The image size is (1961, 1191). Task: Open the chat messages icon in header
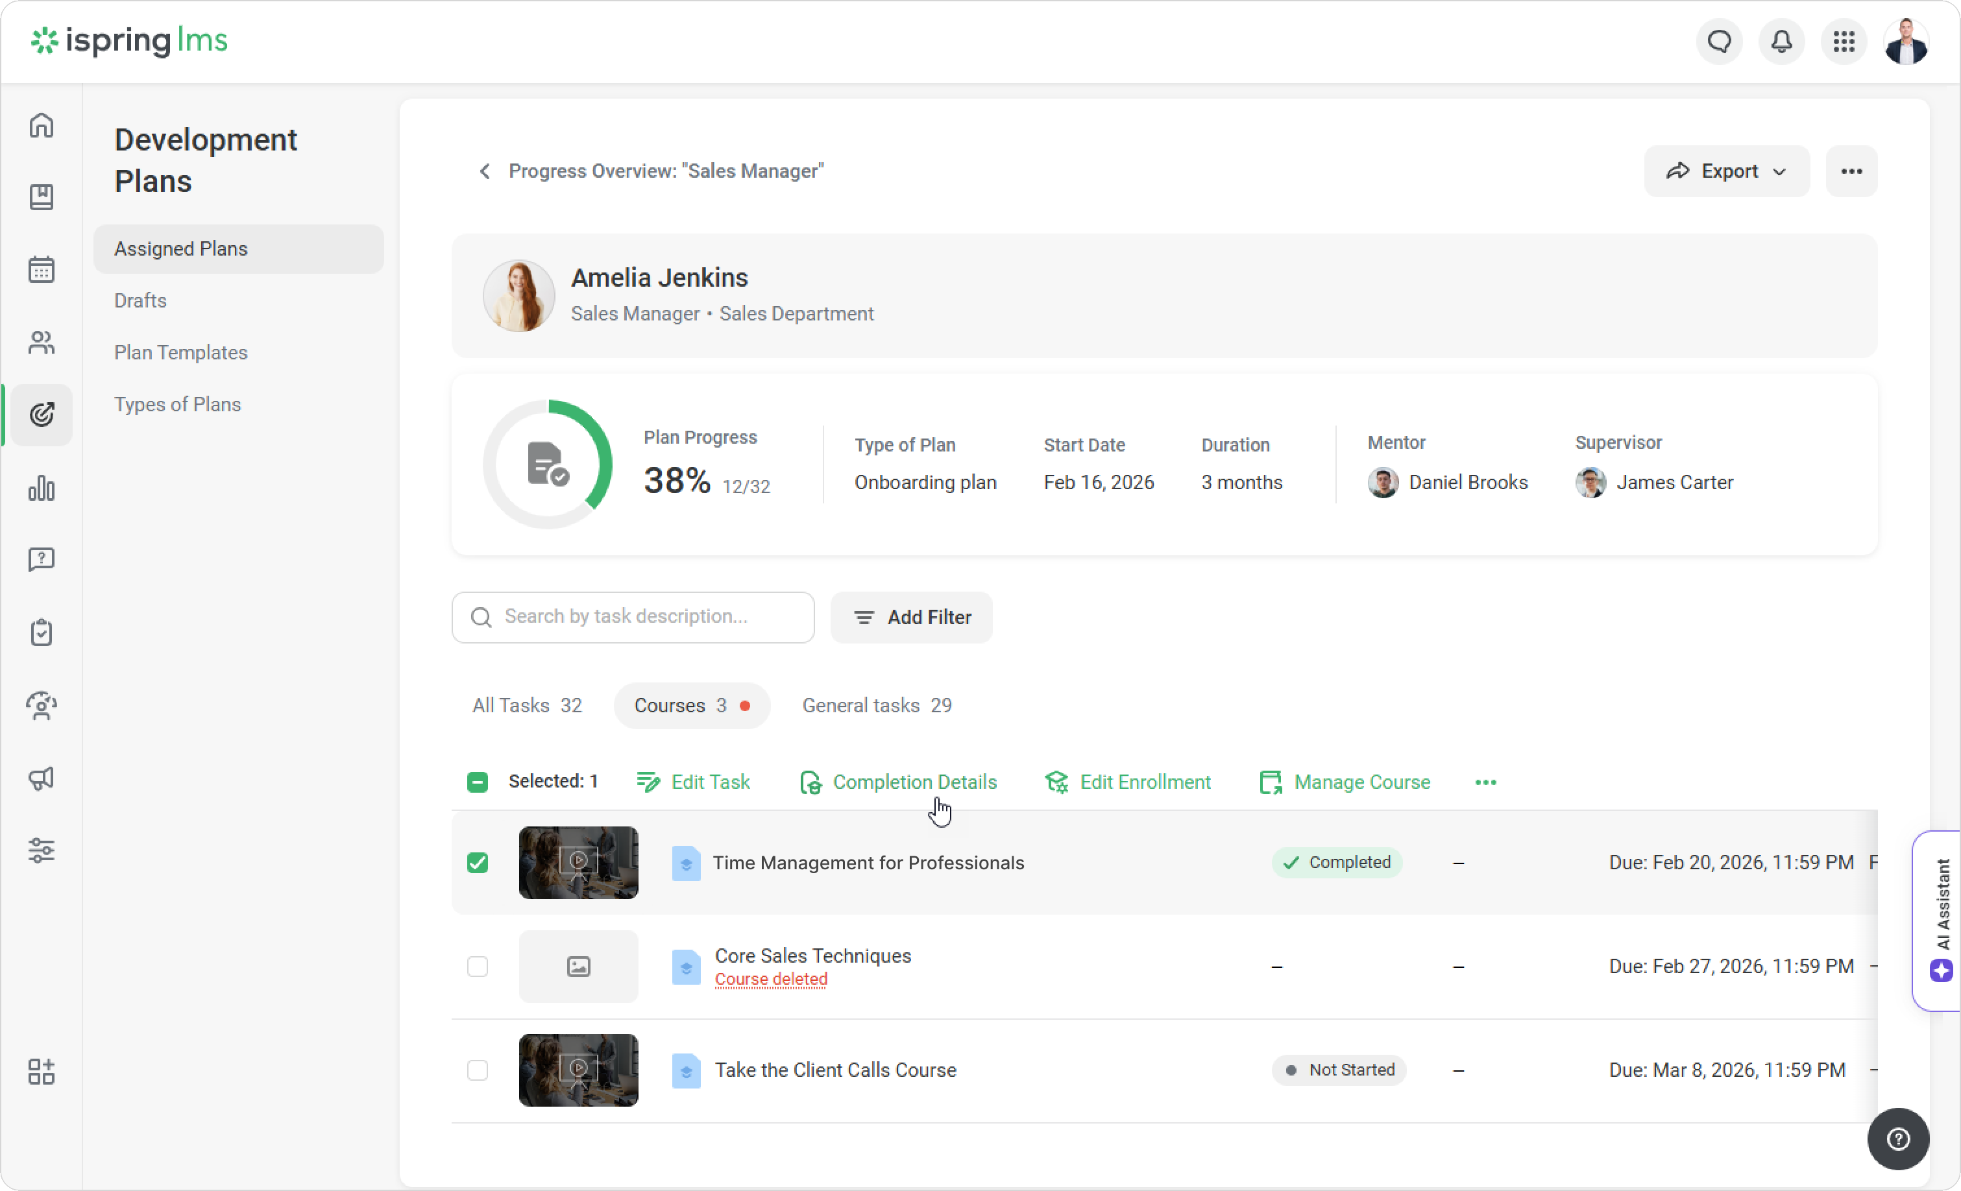click(x=1719, y=42)
